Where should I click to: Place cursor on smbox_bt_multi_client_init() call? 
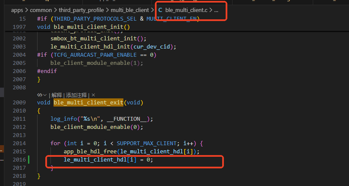click(x=98, y=38)
